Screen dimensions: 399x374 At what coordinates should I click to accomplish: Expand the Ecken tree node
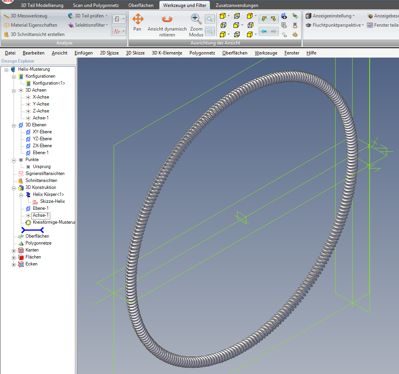point(14,264)
